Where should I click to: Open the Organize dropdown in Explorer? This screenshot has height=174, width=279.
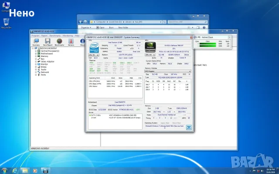point(86,27)
